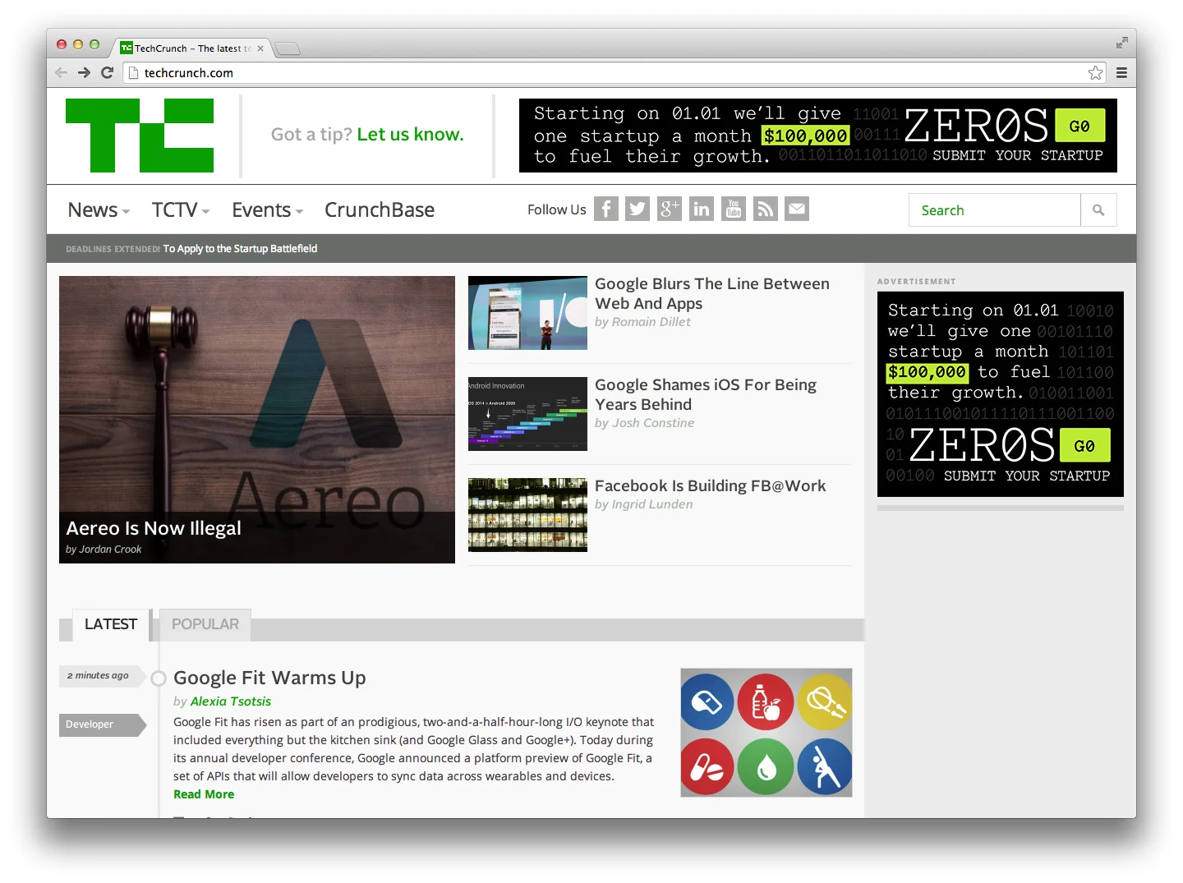Open TechCrunch Twitter icon

pos(638,209)
